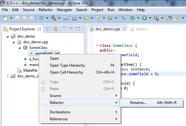The height and width of the screenshot is (126, 186).
Task: Close the doc_demo.cpp editor tab
Action: (x=124, y=29)
